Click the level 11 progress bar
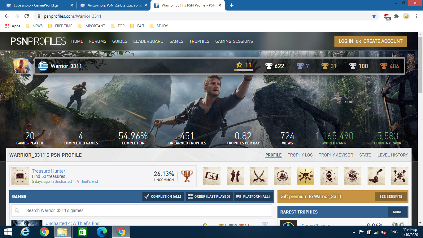The width and height of the screenshot is (423, 238). pyautogui.click(x=243, y=70)
